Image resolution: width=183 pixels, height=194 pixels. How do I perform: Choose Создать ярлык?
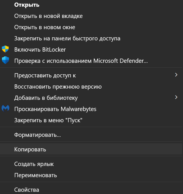[34, 164]
